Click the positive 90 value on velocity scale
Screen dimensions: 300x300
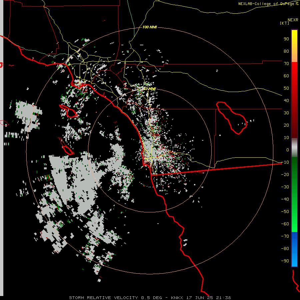pyautogui.click(x=286, y=39)
